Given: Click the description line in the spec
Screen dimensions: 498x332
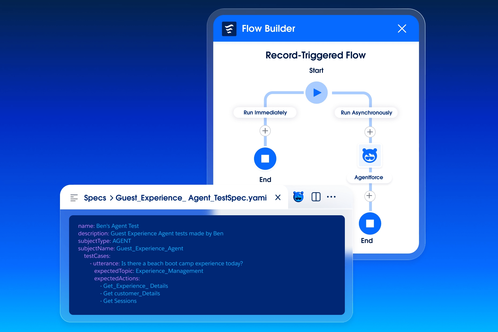Looking at the screenshot, I should [x=151, y=233].
